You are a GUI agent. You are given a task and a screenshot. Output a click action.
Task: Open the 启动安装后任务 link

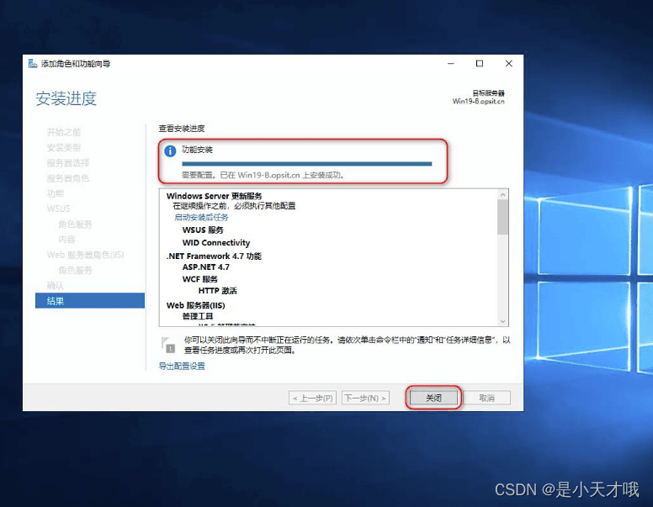(201, 217)
